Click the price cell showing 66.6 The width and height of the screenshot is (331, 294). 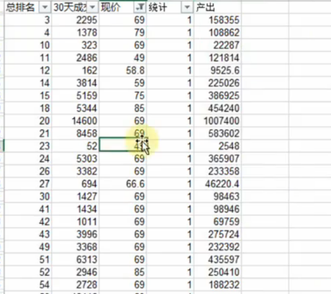123,184
